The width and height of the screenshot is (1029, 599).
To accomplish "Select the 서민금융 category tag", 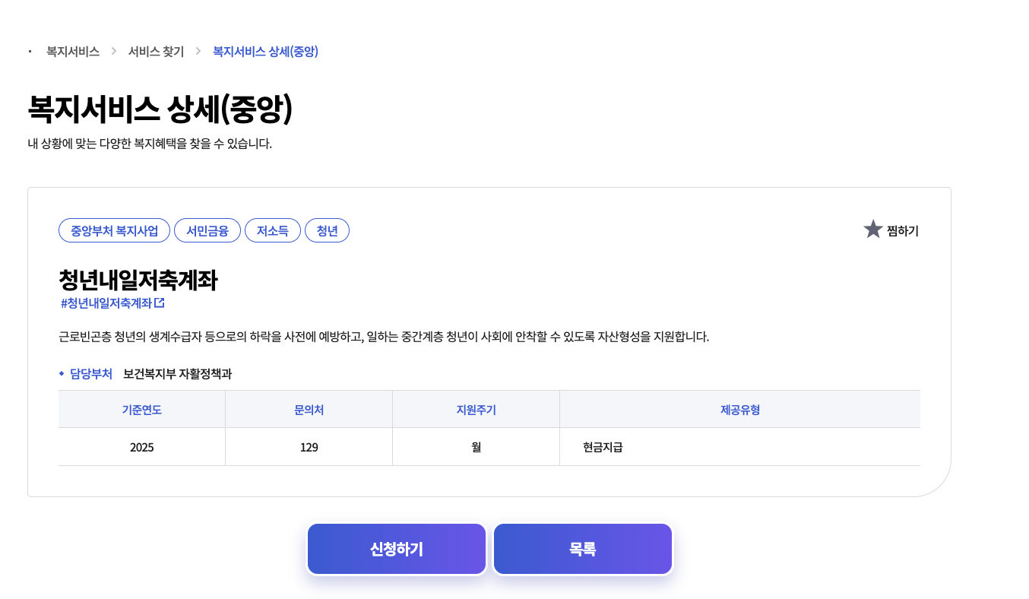I will tap(207, 230).
